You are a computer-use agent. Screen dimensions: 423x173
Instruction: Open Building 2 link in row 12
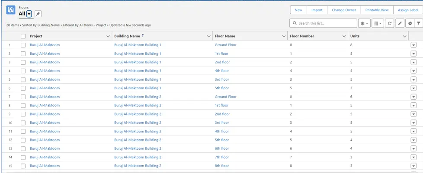[138, 140]
